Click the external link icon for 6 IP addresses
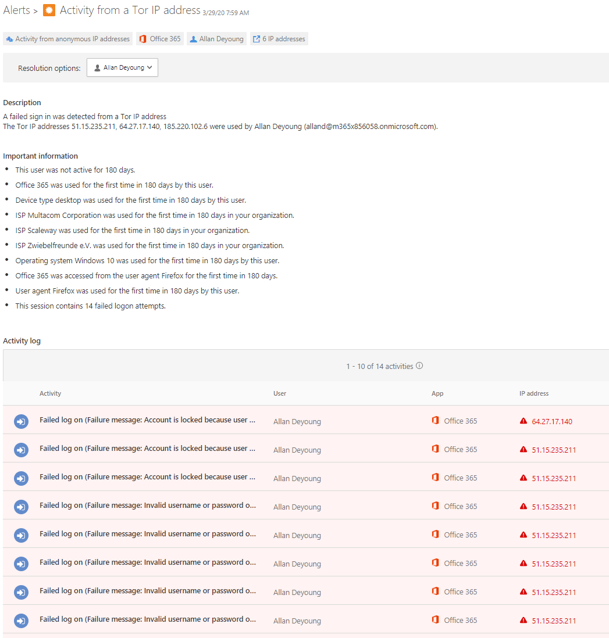 pos(257,39)
